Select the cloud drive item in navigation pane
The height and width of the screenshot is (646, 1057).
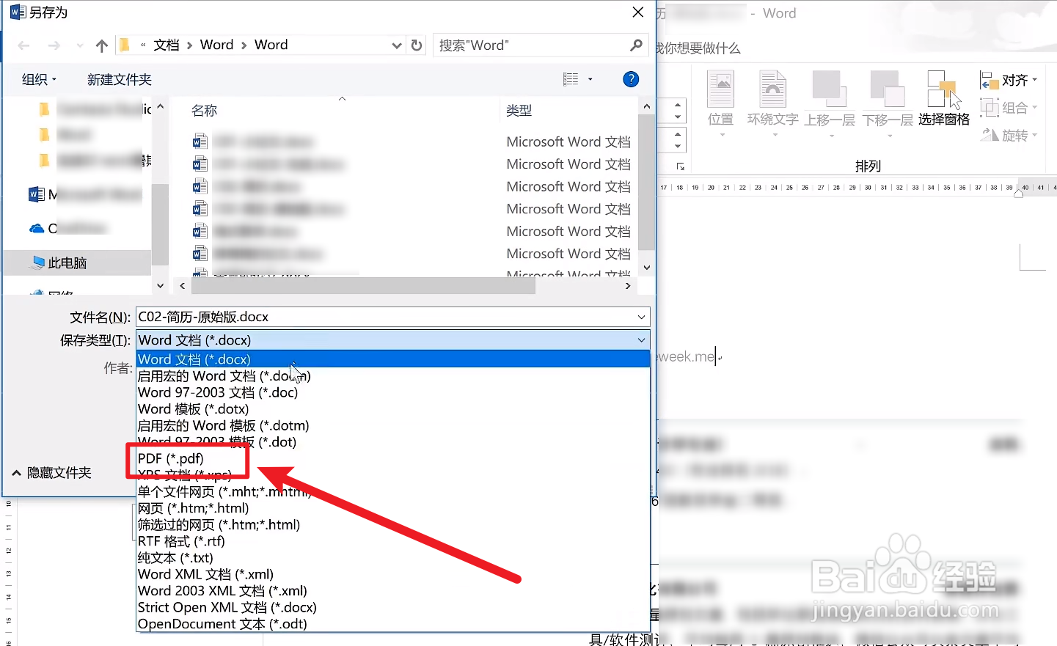coord(67,229)
